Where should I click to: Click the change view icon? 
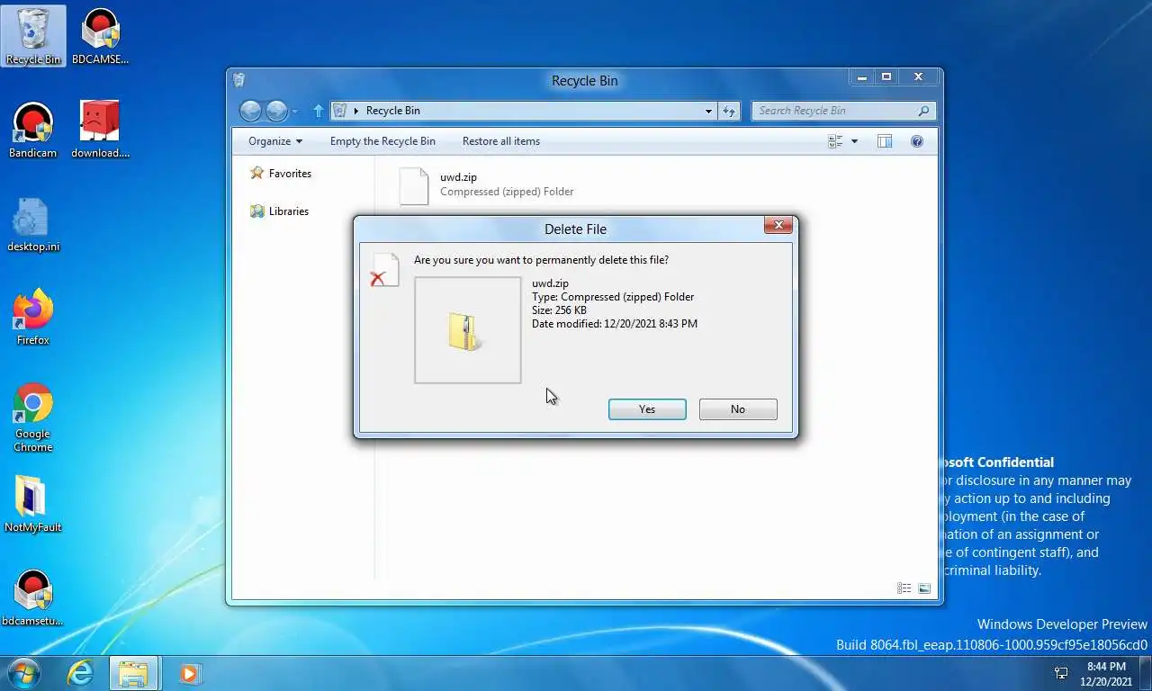835,141
